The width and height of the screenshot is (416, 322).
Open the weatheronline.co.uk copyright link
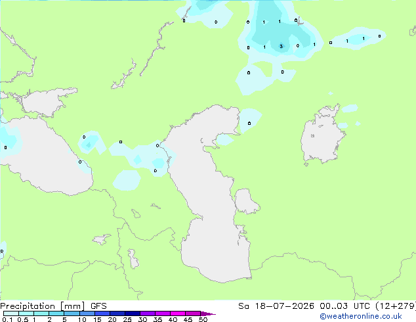coord(361,316)
